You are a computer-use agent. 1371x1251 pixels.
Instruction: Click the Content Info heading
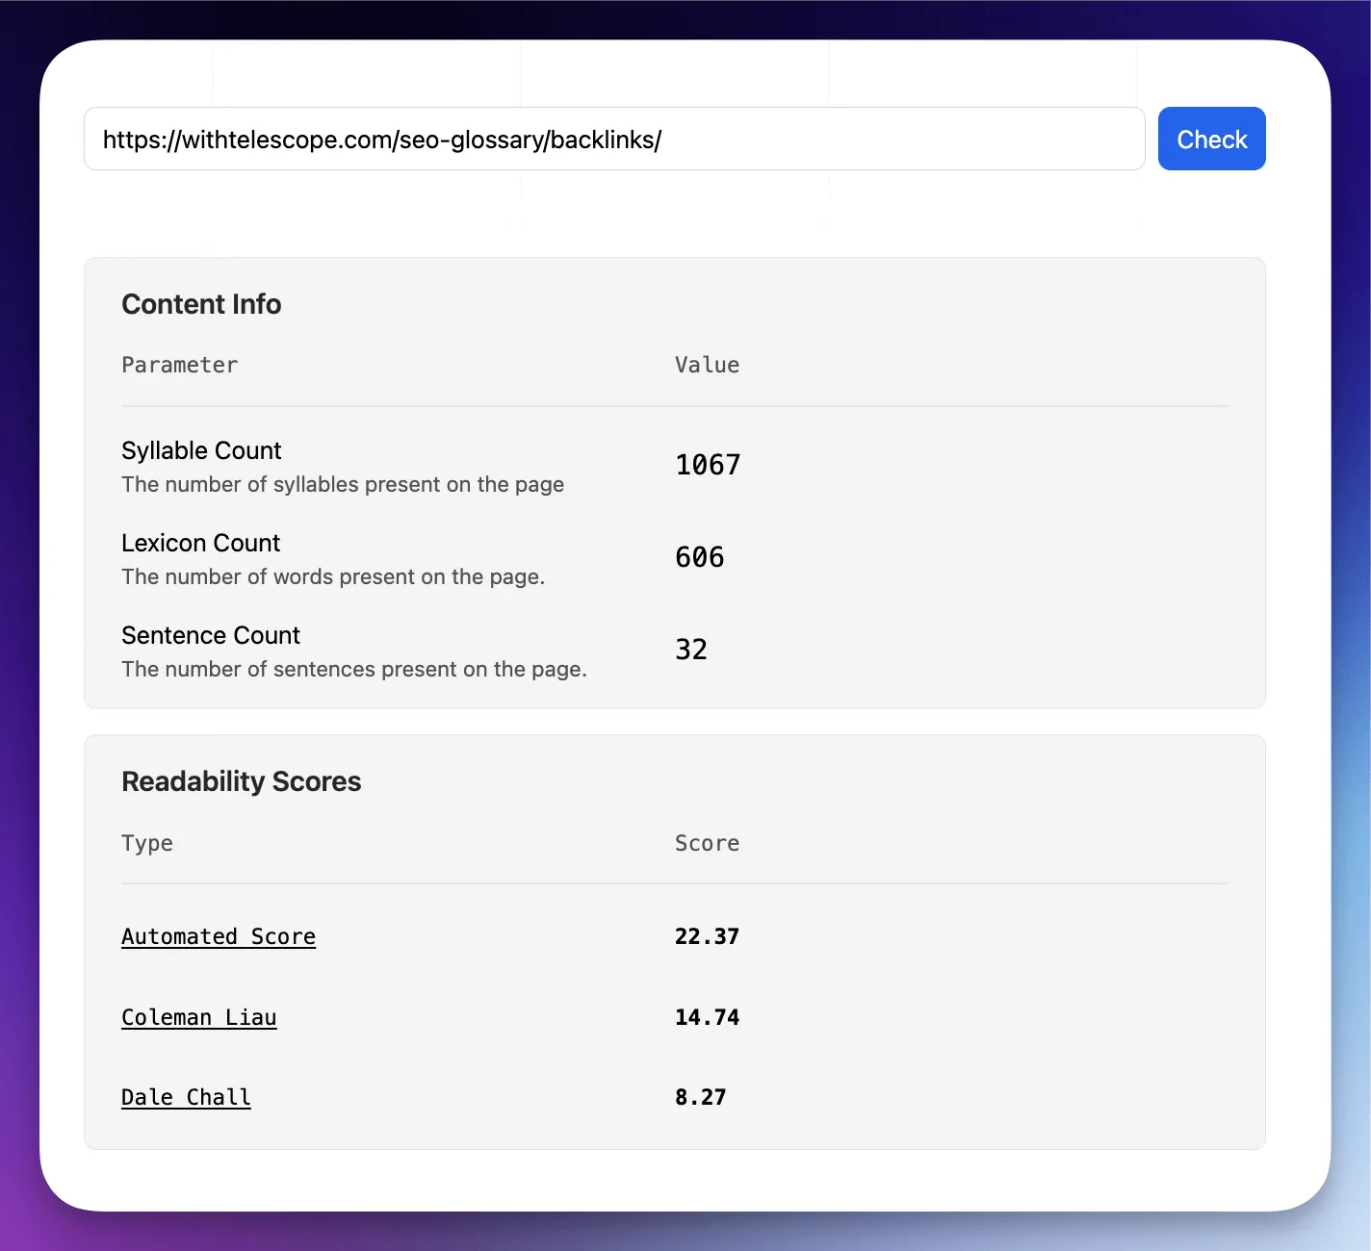click(201, 304)
